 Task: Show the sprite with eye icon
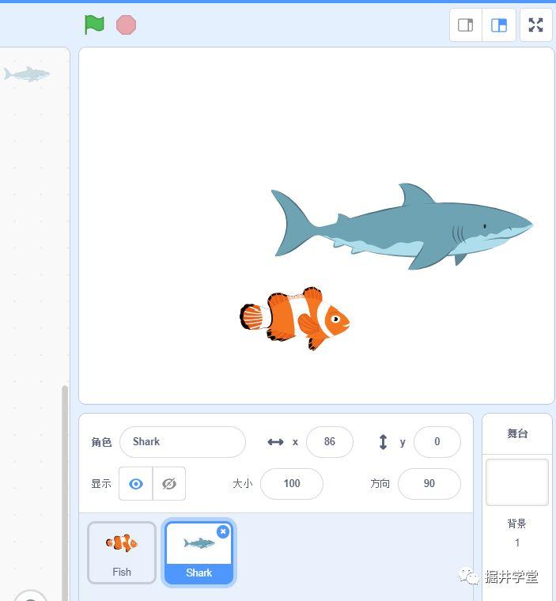point(136,484)
